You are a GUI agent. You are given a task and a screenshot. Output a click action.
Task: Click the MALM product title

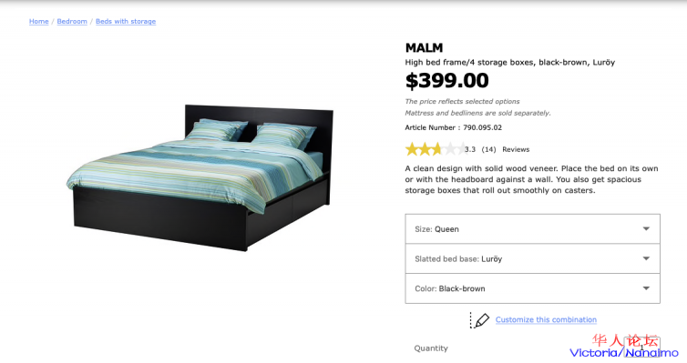click(424, 47)
